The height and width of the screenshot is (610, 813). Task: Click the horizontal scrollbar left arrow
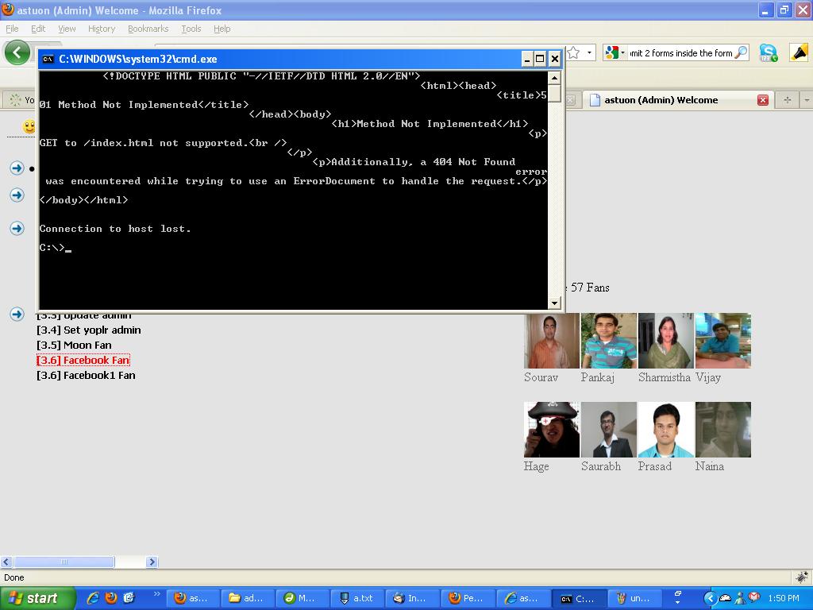click(x=6, y=562)
